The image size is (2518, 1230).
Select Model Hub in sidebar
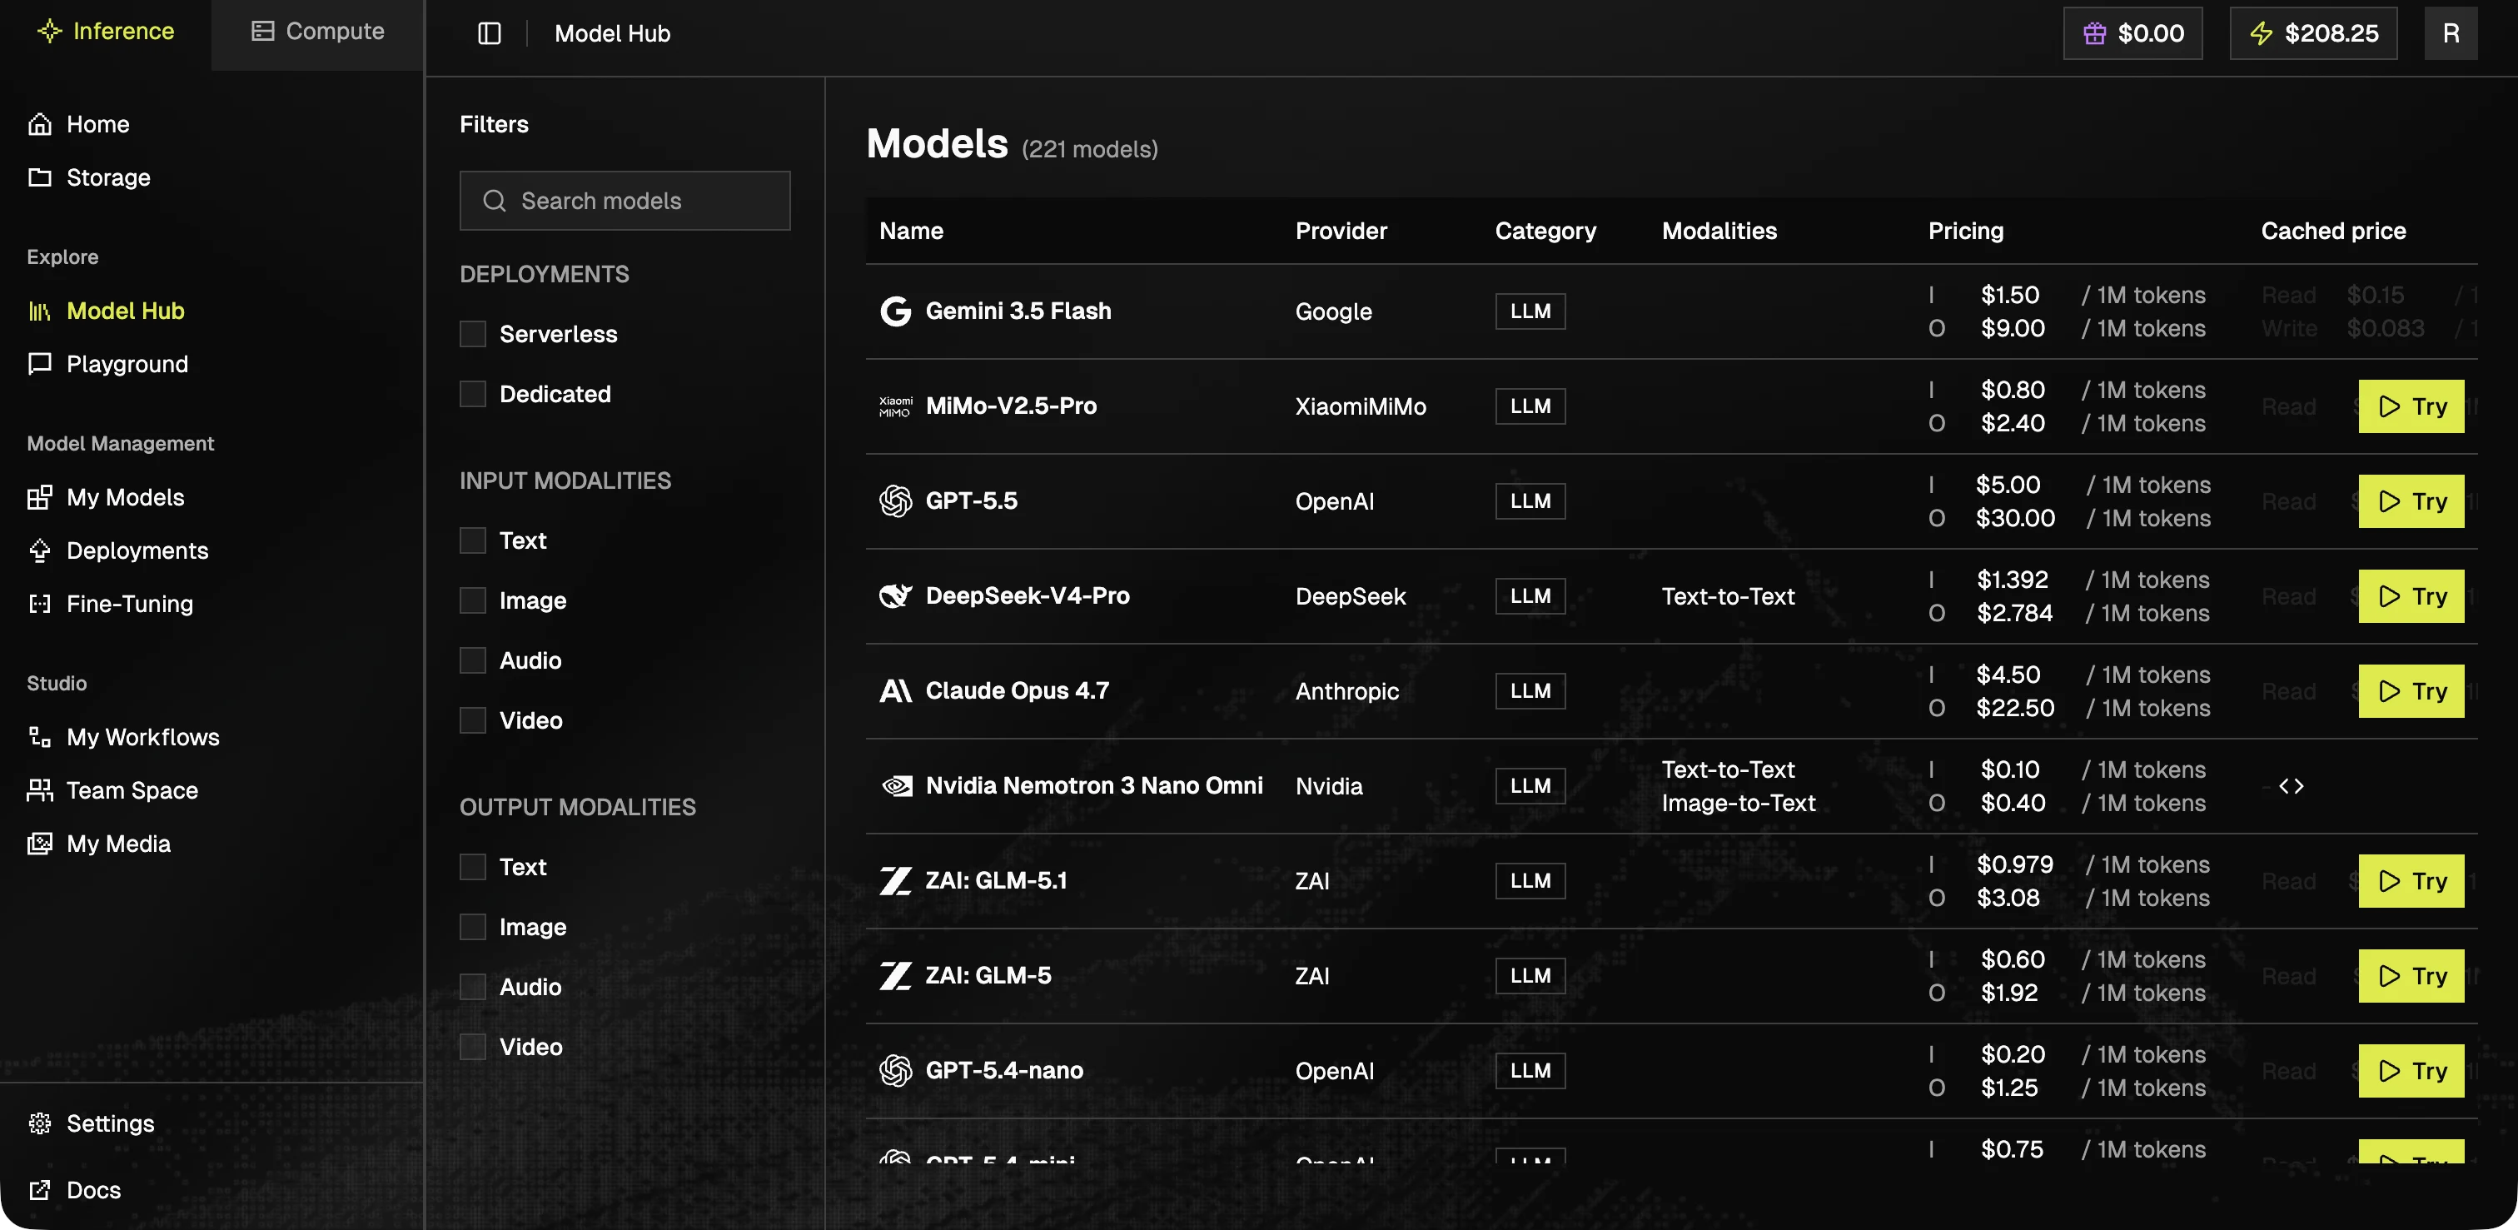click(106, 311)
